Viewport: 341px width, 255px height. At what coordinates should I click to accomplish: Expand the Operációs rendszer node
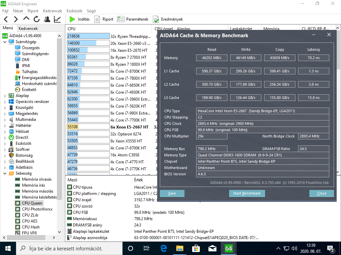click(x=5, y=102)
